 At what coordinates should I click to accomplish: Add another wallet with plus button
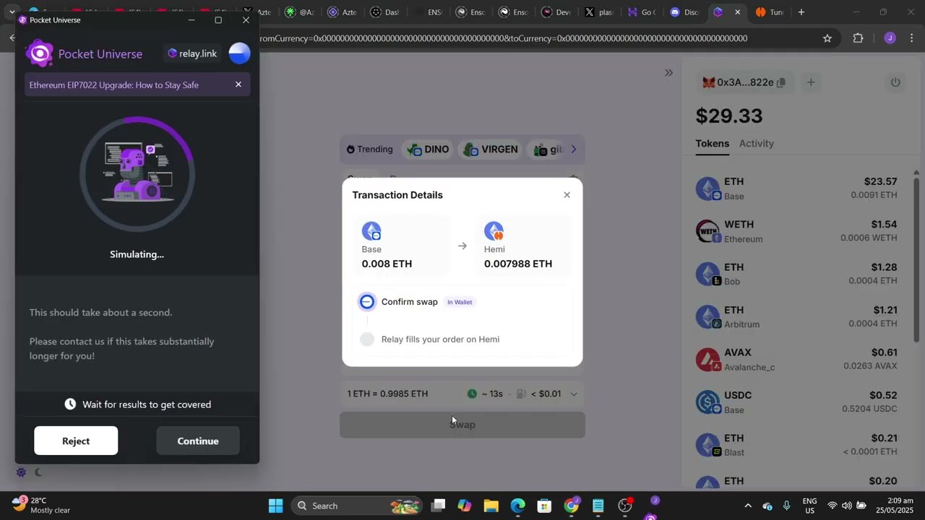pos(811,82)
